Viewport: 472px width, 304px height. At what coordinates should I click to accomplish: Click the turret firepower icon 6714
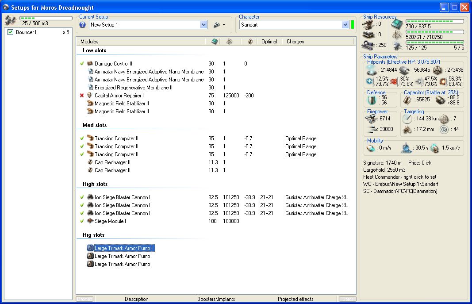click(371, 119)
